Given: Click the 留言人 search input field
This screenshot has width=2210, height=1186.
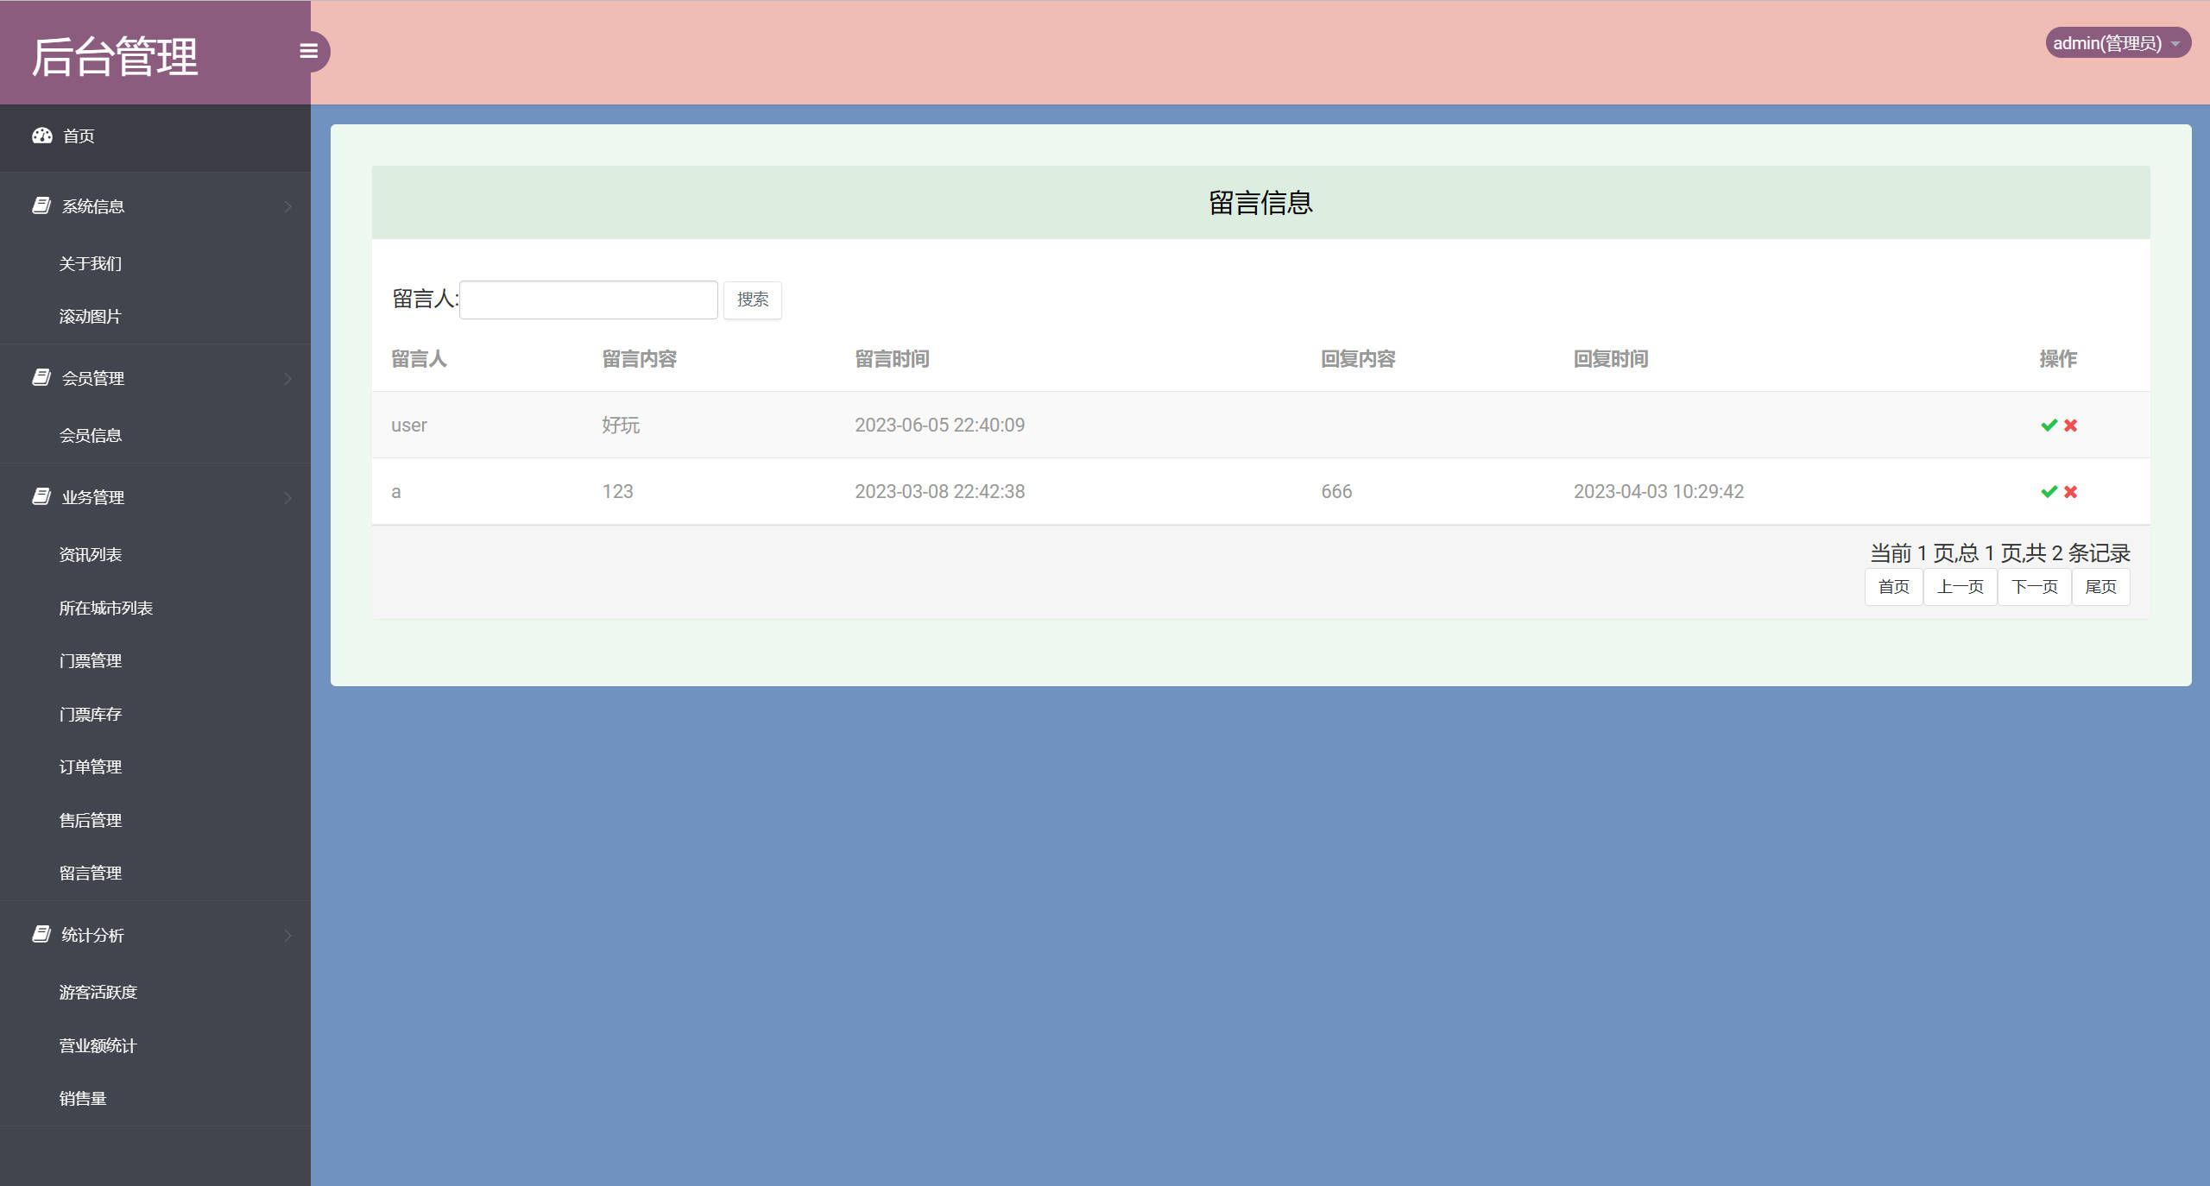Looking at the screenshot, I should [588, 298].
